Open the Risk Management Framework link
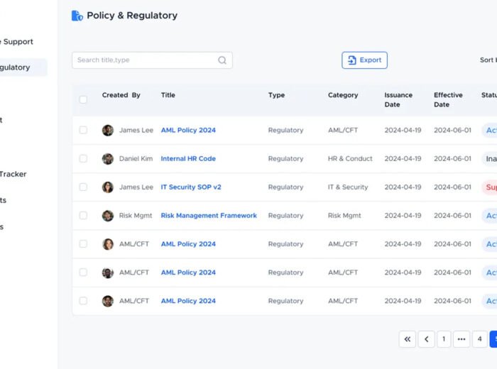497x369 pixels. [209, 216]
